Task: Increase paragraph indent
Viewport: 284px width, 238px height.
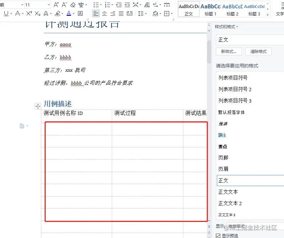Action: pyautogui.click(x=127, y=5)
